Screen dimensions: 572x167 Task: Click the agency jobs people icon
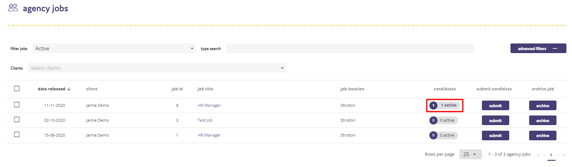tap(13, 7)
